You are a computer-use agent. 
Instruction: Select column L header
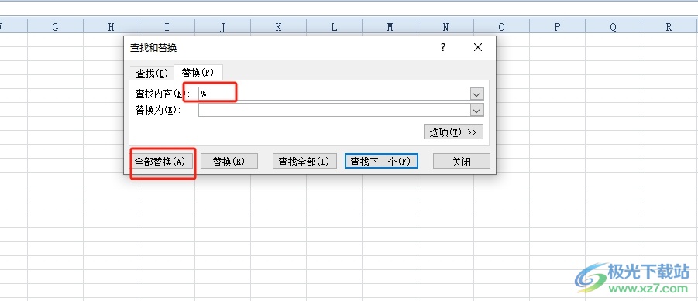tap(335, 27)
